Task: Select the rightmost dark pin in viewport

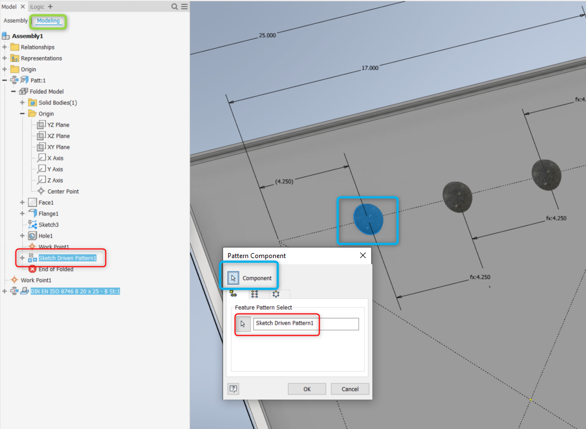Action: click(x=547, y=175)
